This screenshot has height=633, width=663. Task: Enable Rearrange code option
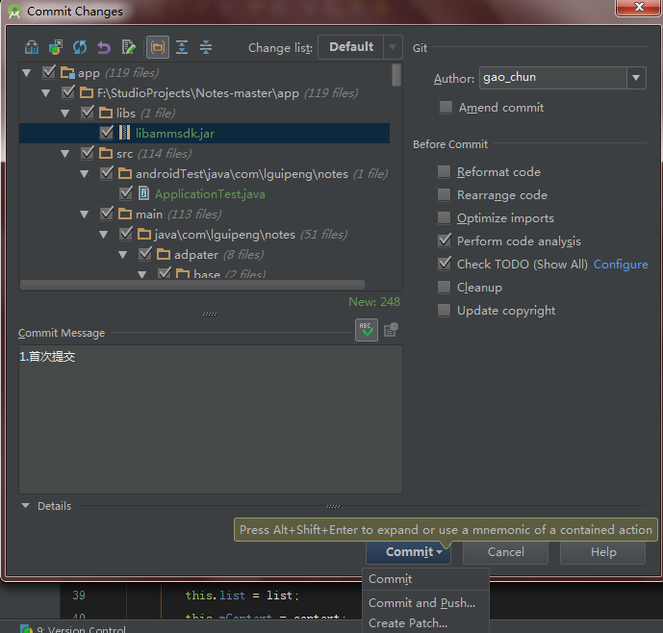tap(444, 194)
